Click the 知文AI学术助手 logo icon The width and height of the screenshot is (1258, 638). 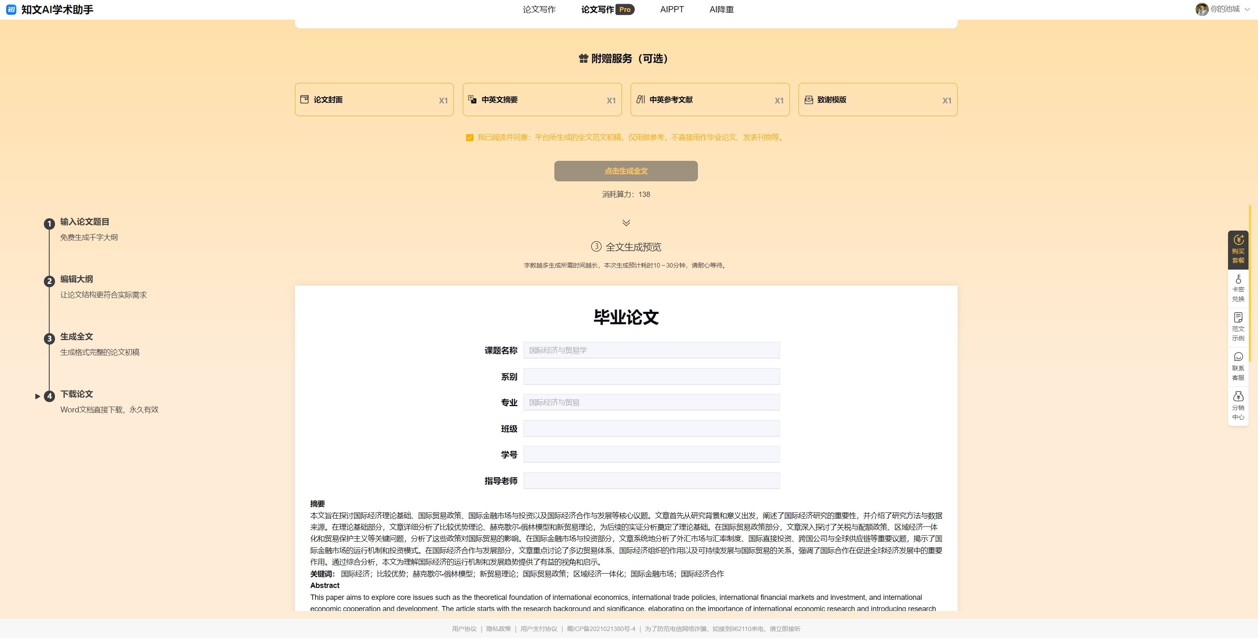tap(11, 9)
